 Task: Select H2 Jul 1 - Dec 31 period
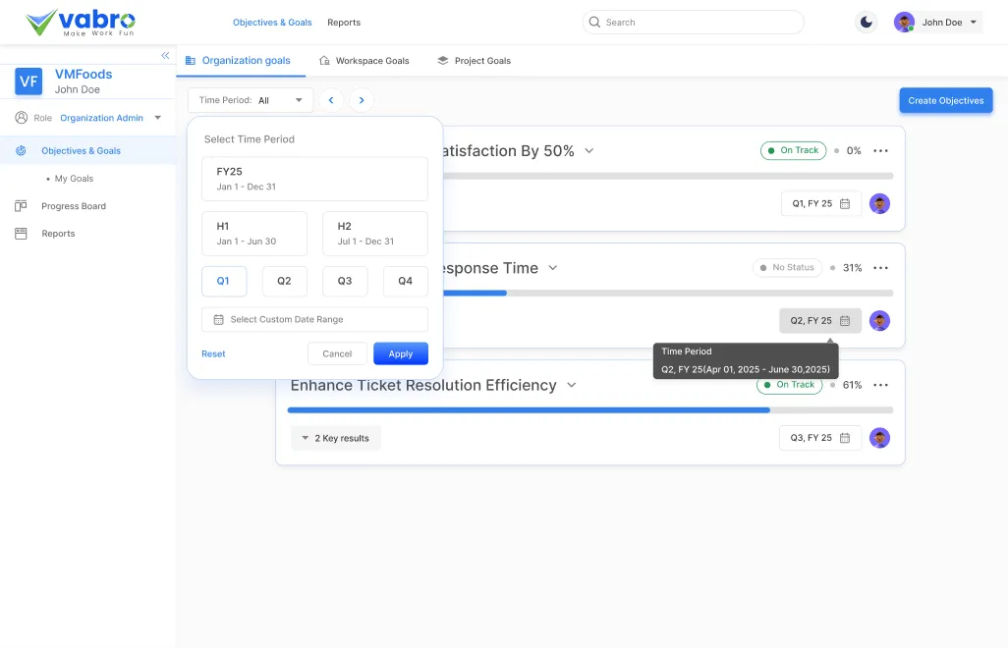pos(374,234)
